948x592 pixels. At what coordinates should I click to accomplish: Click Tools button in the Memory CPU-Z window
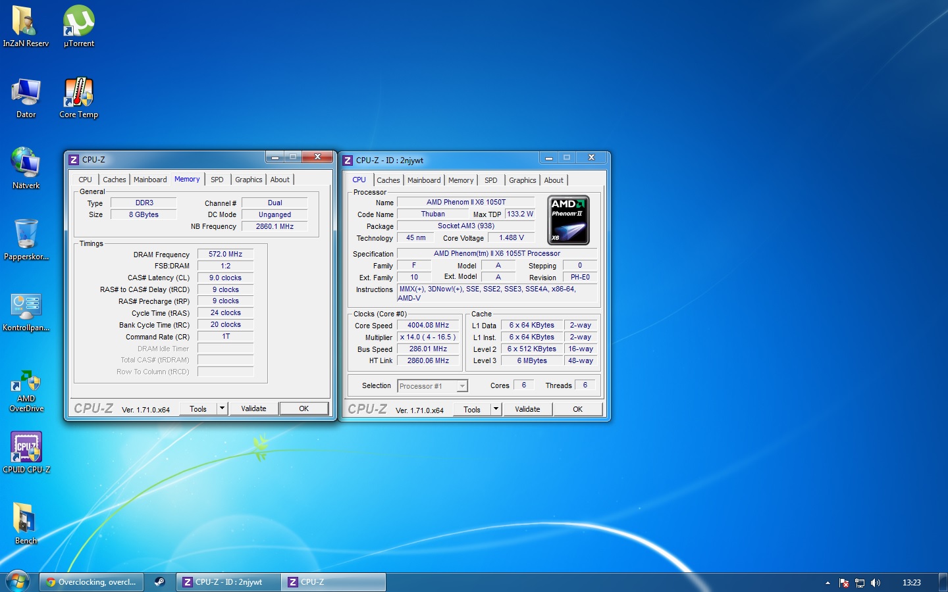pyautogui.click(x=198, y=408)
